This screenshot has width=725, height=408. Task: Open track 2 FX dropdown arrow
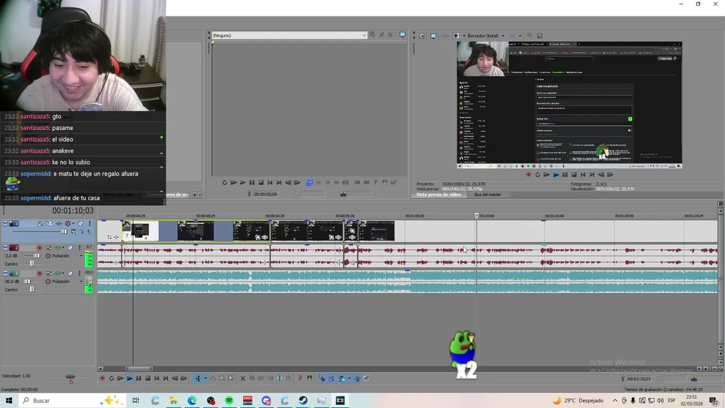[x=63, y=248]
